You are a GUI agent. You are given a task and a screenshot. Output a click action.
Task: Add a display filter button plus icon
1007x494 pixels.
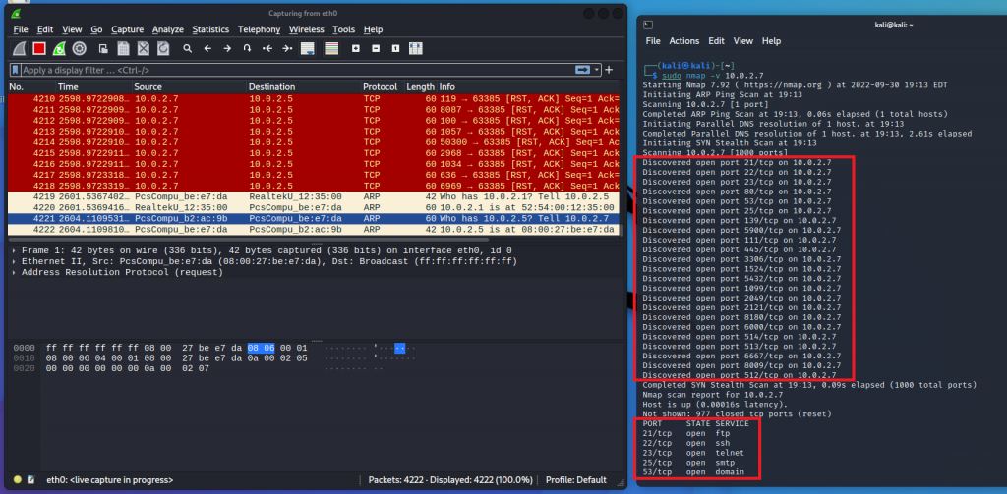609,70
